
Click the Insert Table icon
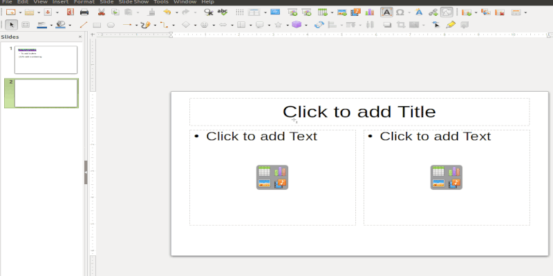tap(322, 12)
